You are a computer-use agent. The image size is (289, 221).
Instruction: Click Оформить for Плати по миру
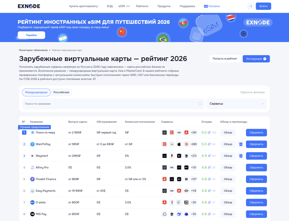pos(256,132)
